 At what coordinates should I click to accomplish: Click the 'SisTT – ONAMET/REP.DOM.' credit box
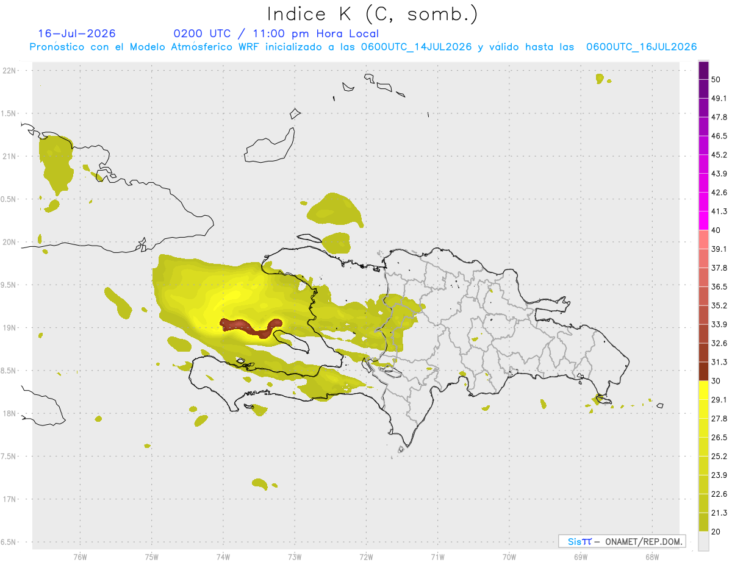click(622, 541)
